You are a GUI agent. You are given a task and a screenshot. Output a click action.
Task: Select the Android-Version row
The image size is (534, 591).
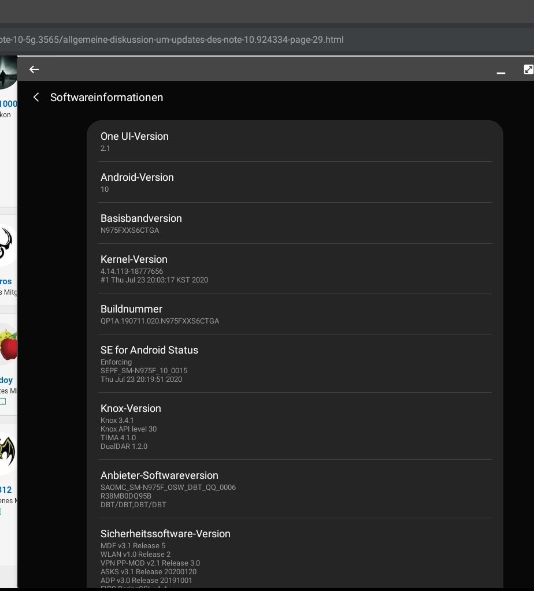tap(295, 183)
